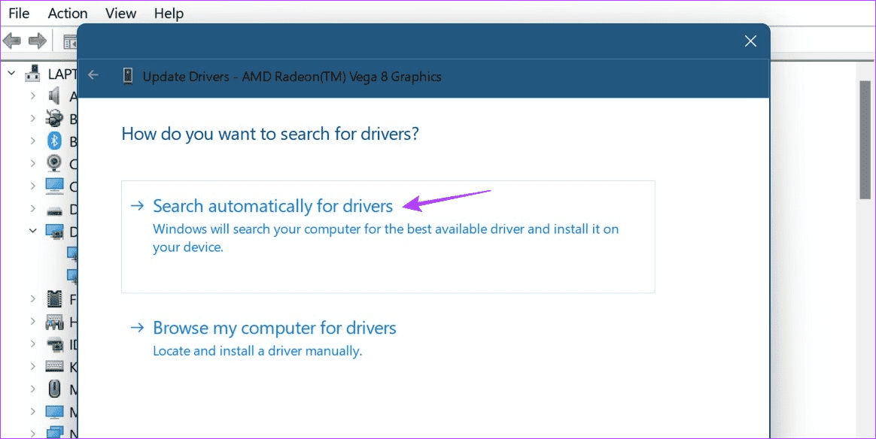876x439 pixels.
Task: Expand the Cameras chevron beside the webcam
Action: pos(33,163)
